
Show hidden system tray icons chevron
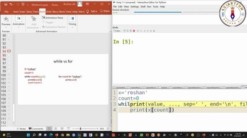coord(210,135)
